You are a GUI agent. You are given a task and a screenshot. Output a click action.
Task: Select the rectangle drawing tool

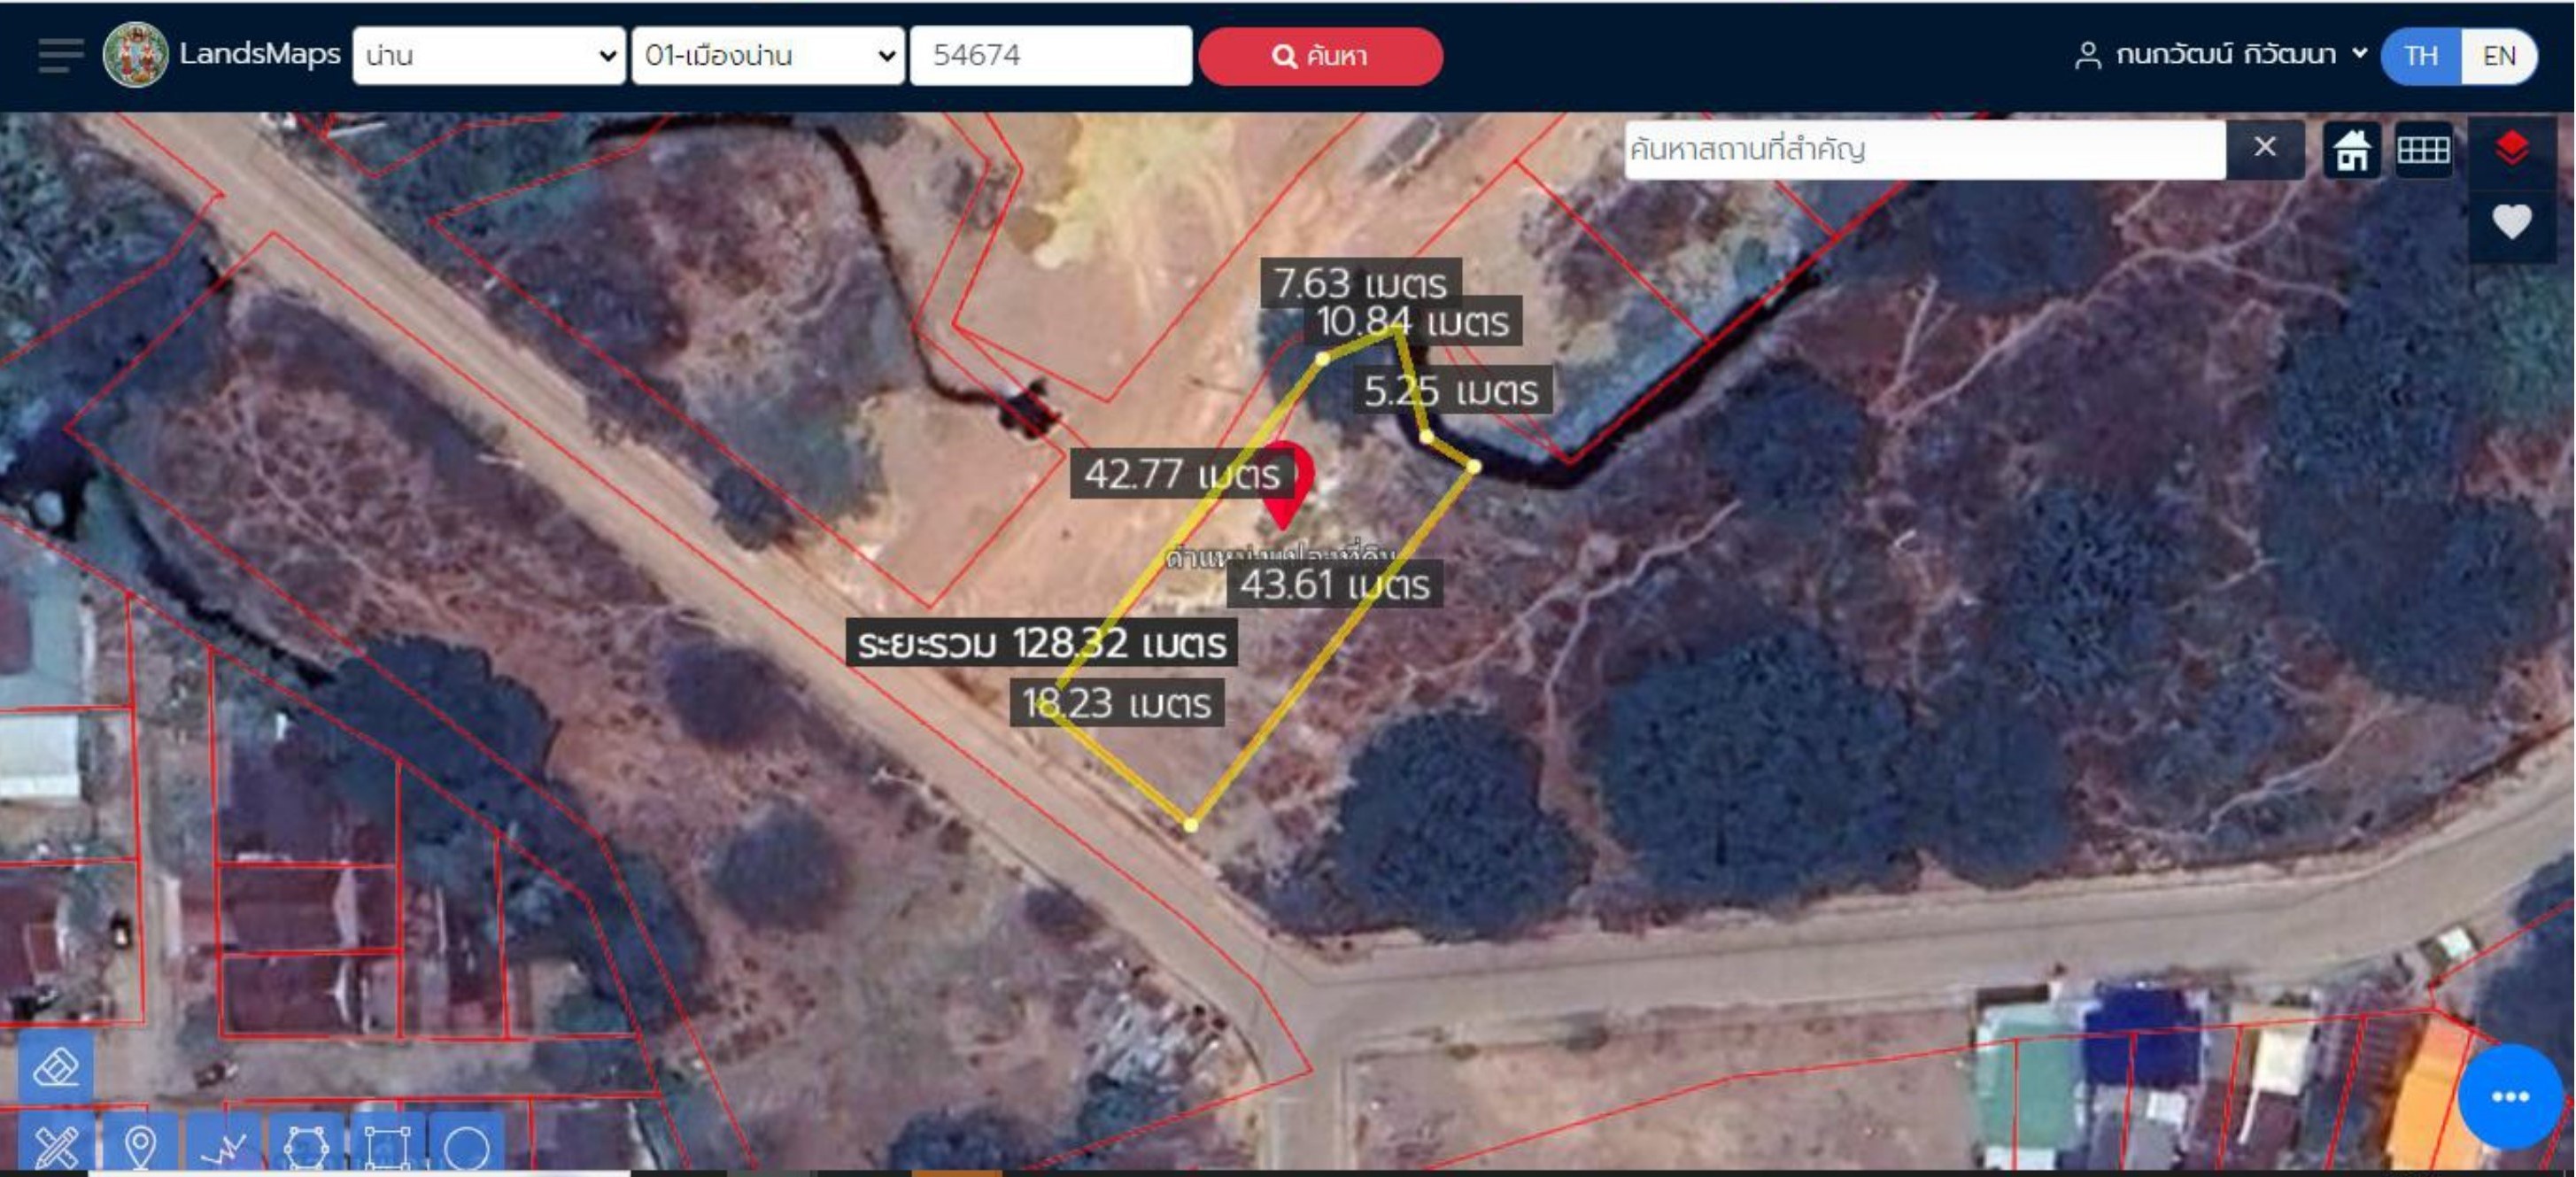click(387, 1145)
